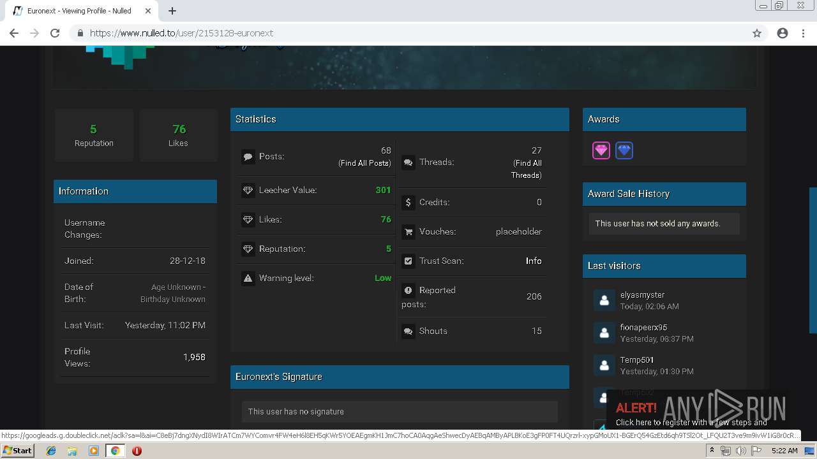Click the Awards panel header
Image resolution: width=817 pixels, height=459 pixels.
[x=664, y=119]
